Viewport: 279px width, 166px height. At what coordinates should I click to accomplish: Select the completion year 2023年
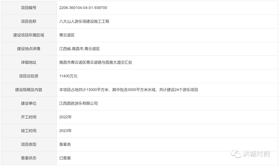click(65, 131)
